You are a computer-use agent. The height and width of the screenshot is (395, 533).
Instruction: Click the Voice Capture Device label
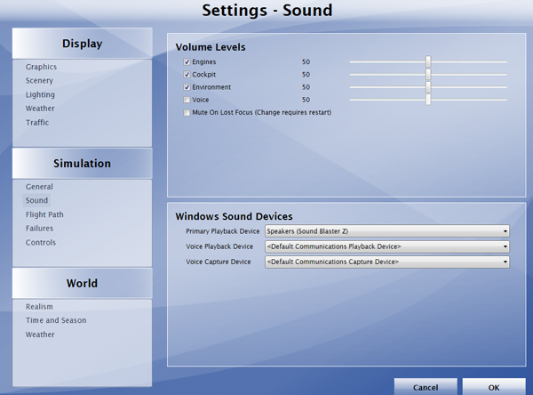pos(219,262)
